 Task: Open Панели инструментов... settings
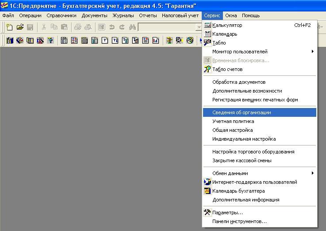click(x=260, y=221)
